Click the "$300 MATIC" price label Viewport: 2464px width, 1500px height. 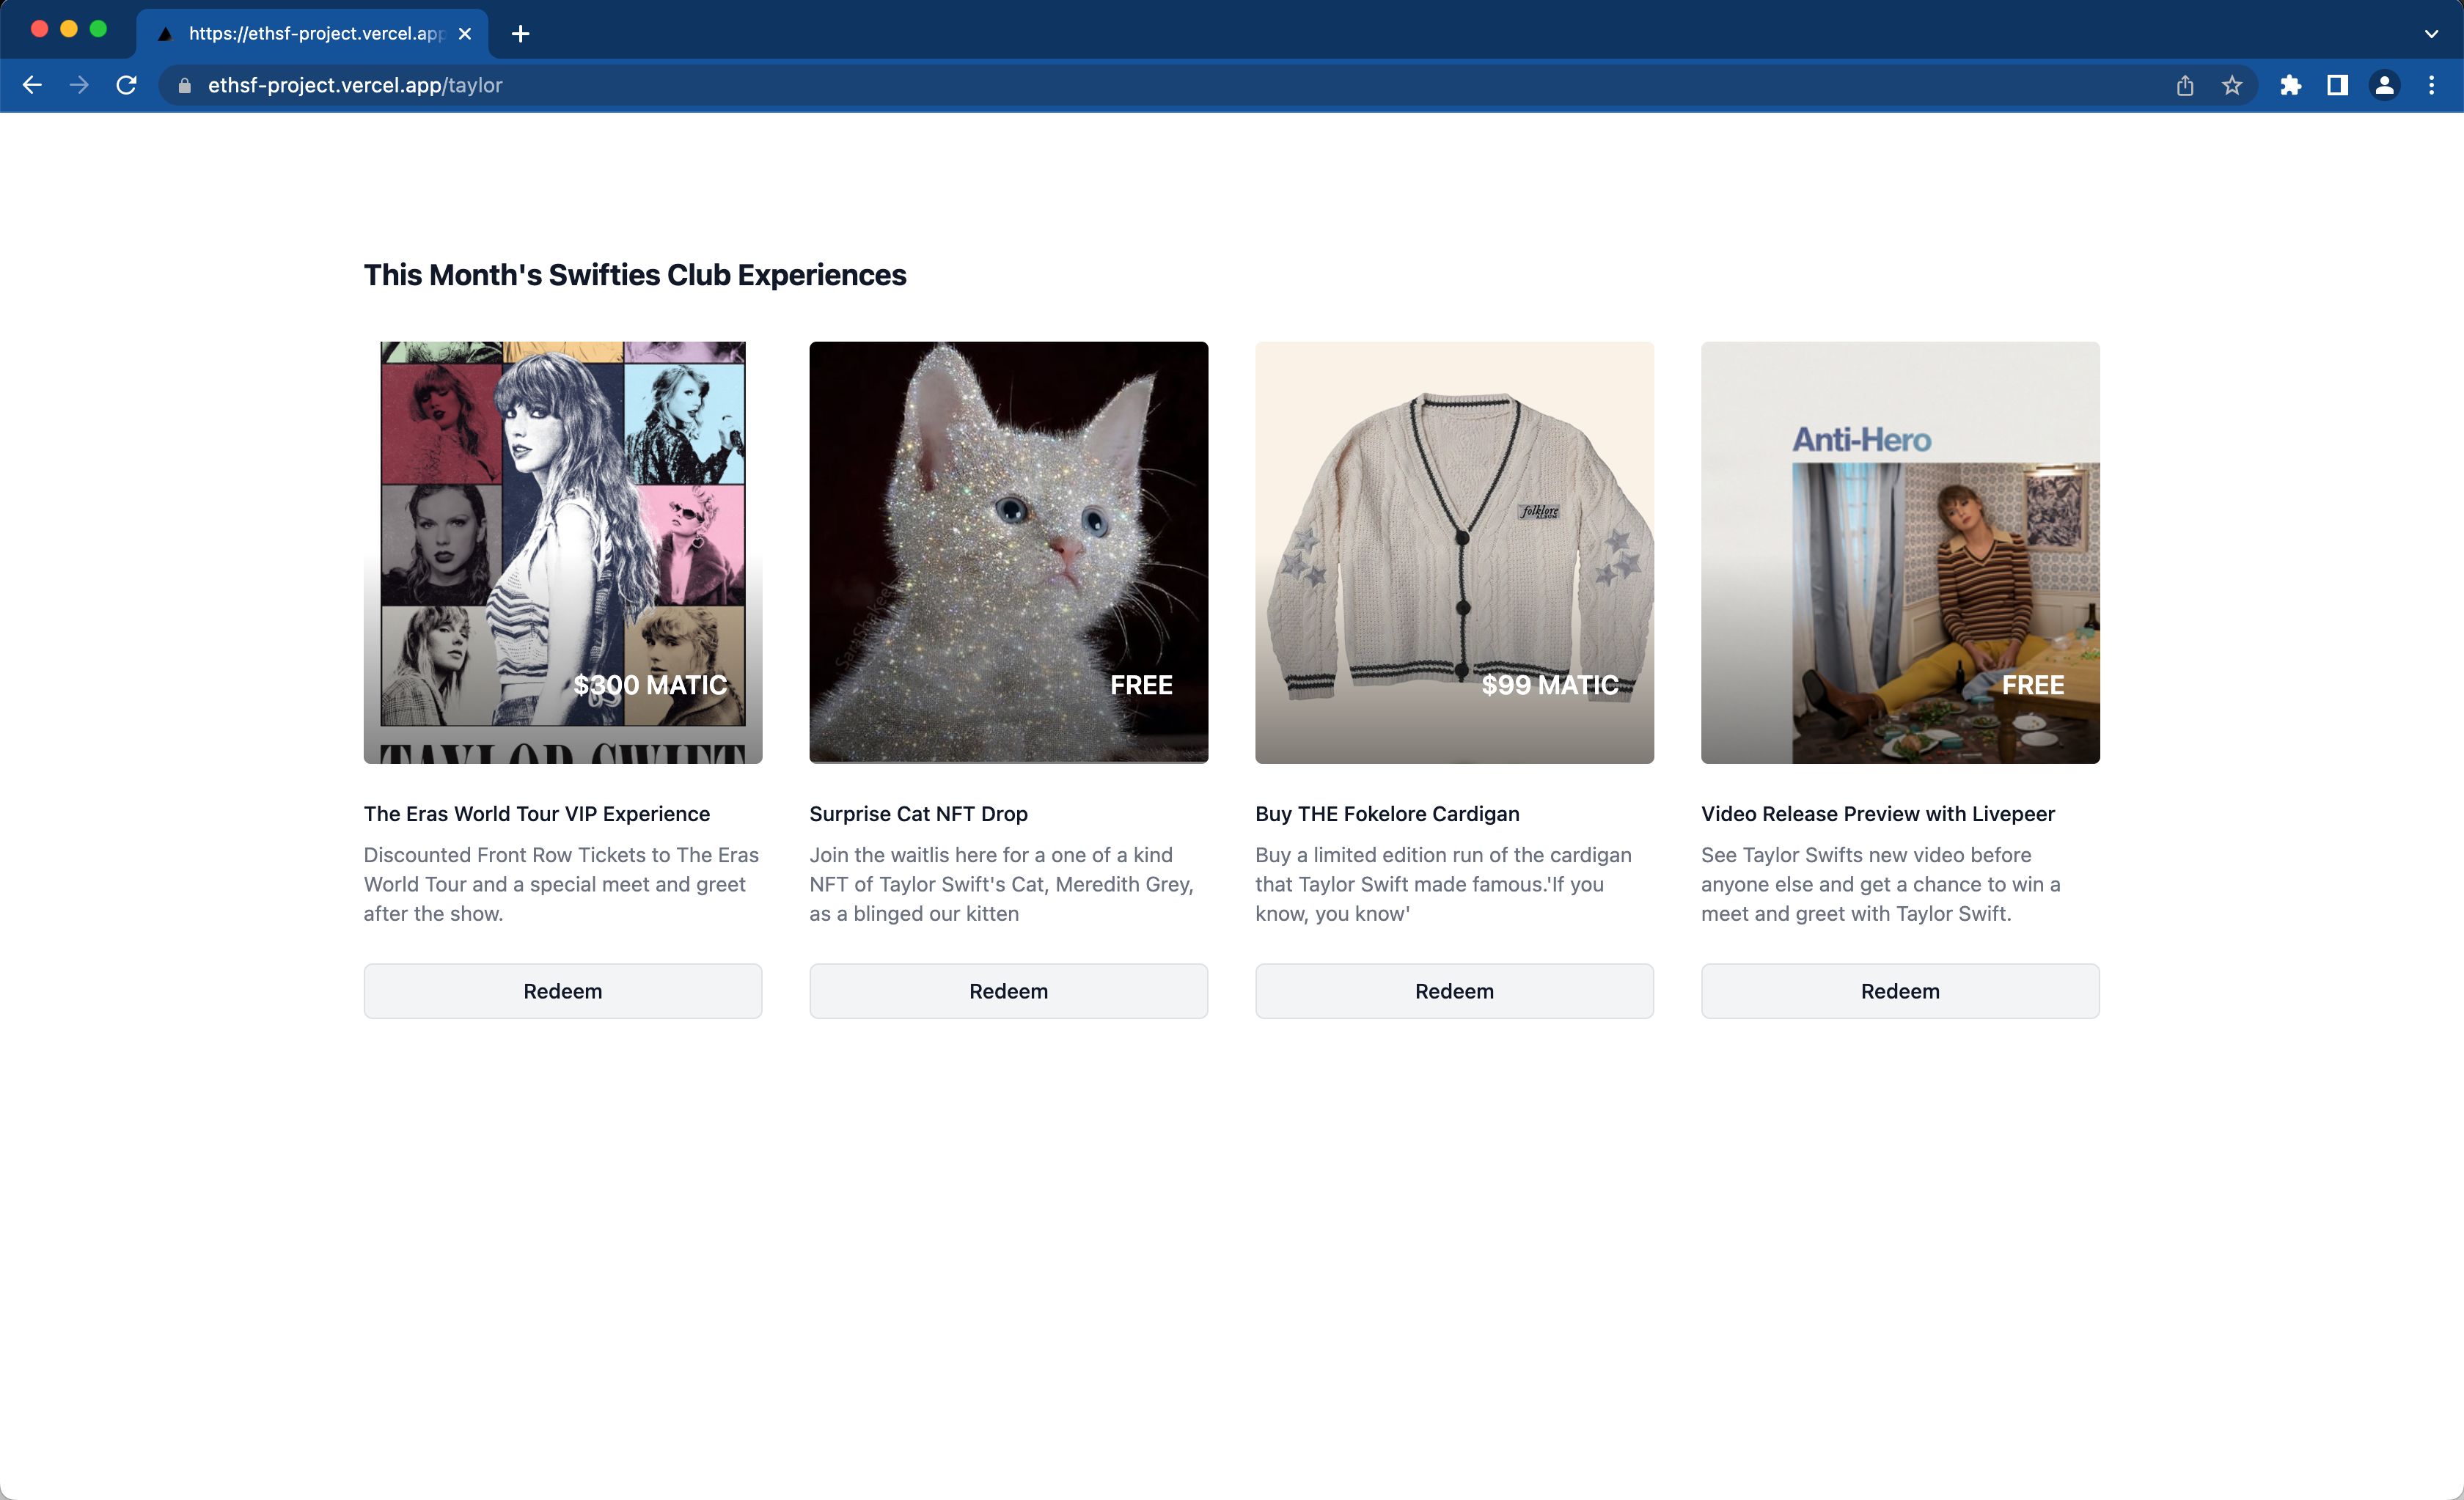pyautogui.click(x=650, y=685)
